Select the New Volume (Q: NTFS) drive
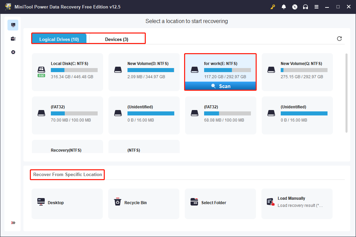 click(x=297, y=72)
